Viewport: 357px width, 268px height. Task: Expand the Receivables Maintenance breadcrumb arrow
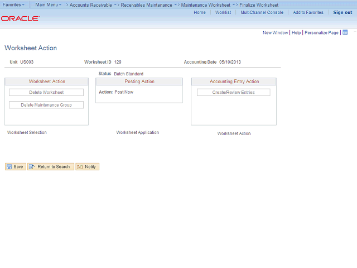click(x=175, y=4)
